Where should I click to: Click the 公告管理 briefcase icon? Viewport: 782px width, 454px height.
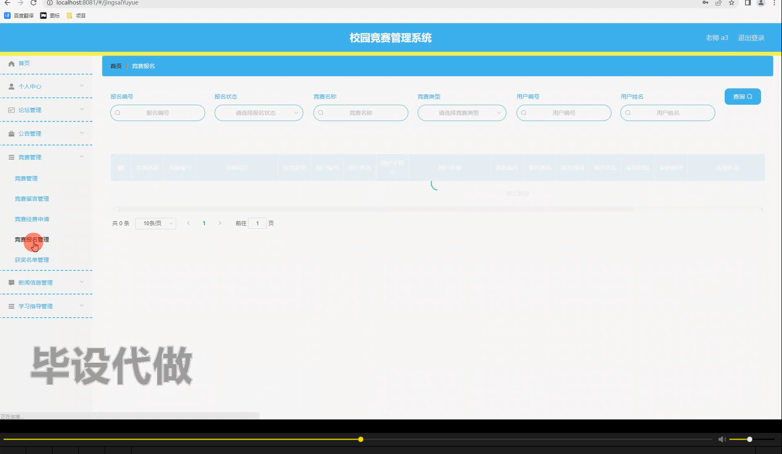pyautogui.click(x=11, y=133)
